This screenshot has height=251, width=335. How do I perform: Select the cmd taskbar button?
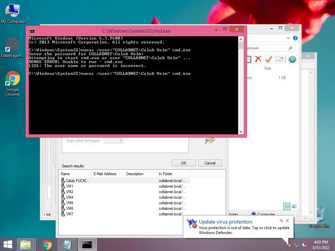[x=87, y=244]
